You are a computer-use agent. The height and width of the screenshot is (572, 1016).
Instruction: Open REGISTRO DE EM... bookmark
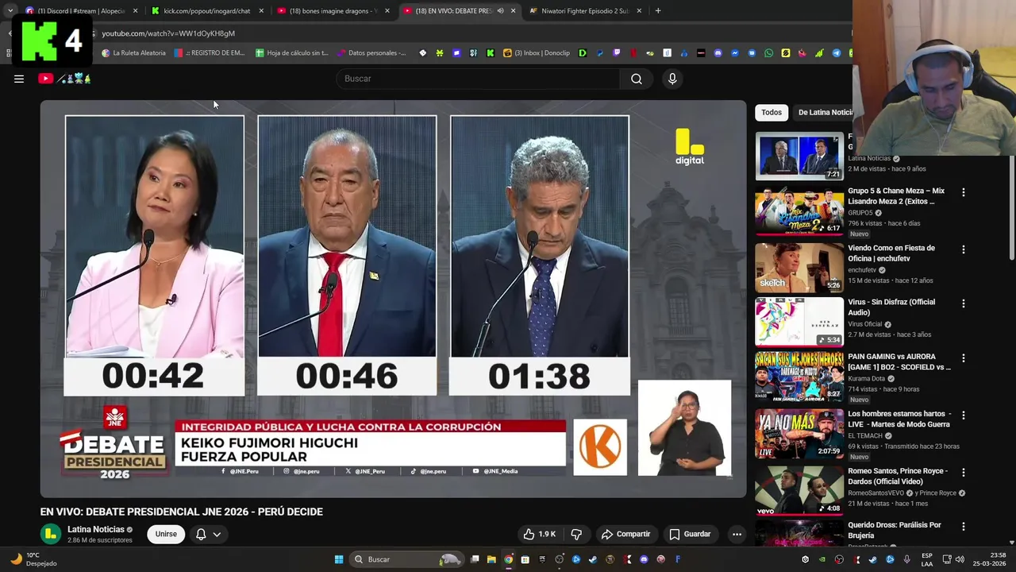(210, 53)
